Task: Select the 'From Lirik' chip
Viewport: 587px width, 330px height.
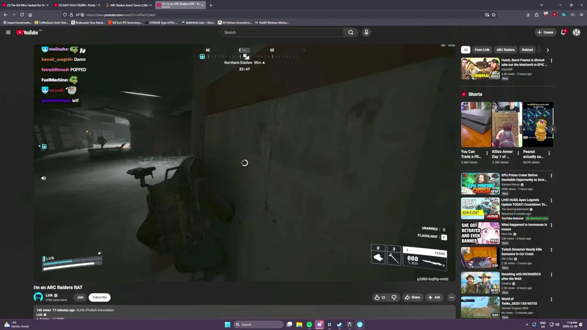Action: pyautogui.click(x=482, y=49)
